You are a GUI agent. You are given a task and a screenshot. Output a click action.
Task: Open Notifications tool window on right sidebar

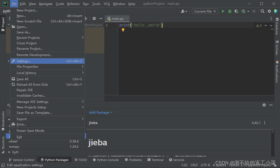tap(277, 71)
